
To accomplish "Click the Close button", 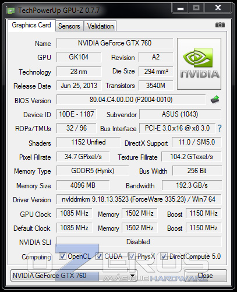I will [x=206, y=276].
